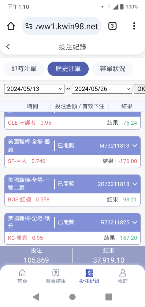The image size is (145, 307).
Task: Tap the 投注紀錄 dollar icon in bottom bar
Action: (89, 273)
